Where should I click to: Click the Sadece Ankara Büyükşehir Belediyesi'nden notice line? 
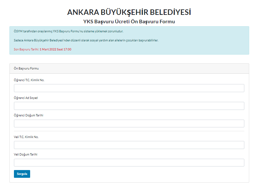coord(86,40)
